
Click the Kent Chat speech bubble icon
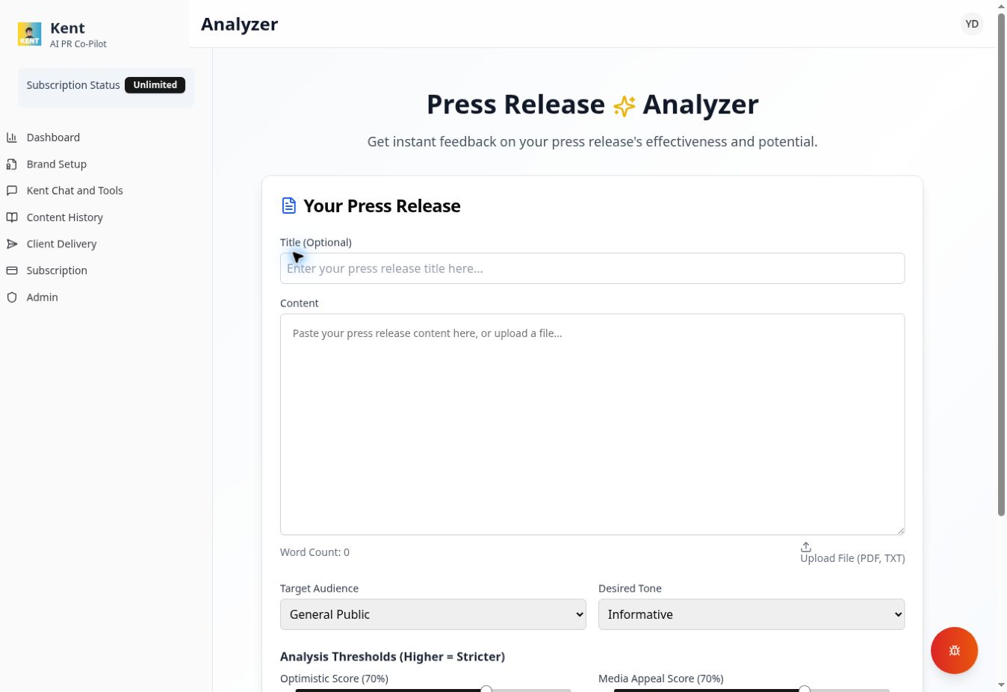pos(12,191)
